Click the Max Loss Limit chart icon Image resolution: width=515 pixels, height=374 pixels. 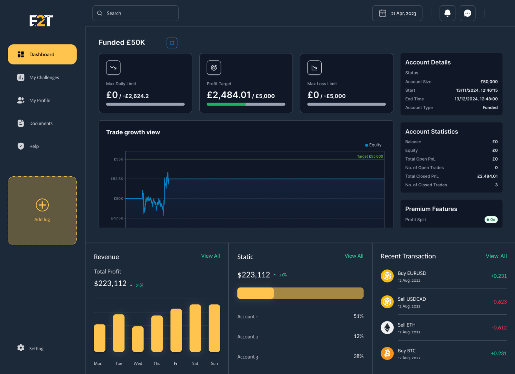coord(314,68)
